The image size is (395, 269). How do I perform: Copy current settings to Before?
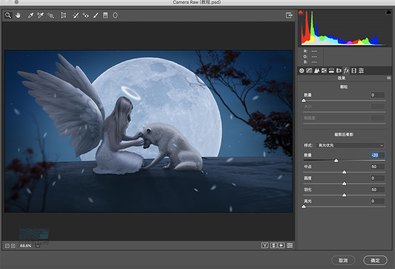[281, 245]
